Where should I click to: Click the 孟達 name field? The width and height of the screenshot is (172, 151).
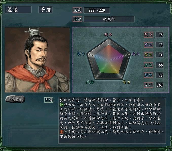coord(18,10)
